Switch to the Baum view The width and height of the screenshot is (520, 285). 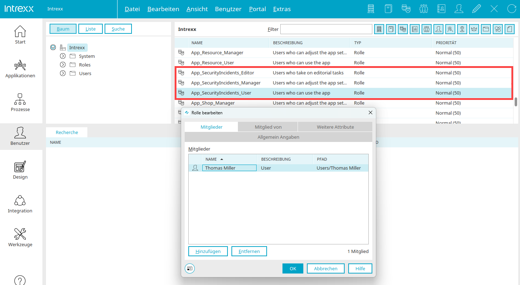63,29
